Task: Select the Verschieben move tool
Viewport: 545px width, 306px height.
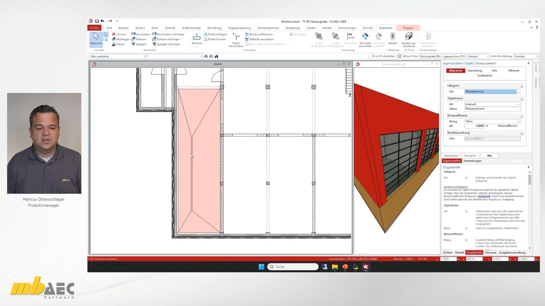Action: [141, 34]
